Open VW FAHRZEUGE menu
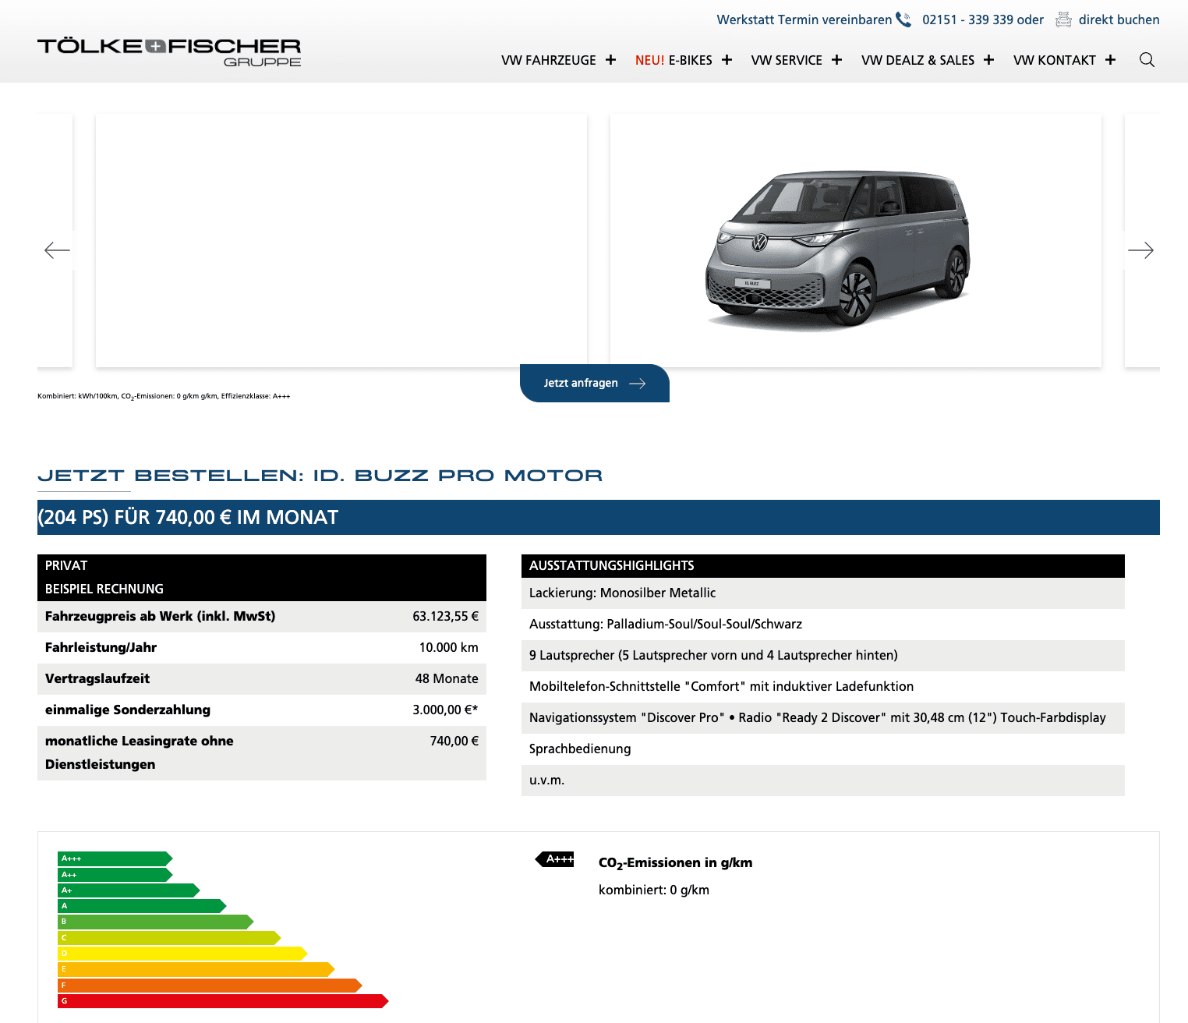This screenshot has height=1023, width=1188. click(549, 60)
